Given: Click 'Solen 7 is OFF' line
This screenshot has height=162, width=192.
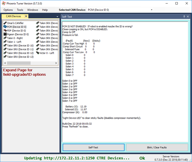Looking at the screenshot, I should 70,101.
